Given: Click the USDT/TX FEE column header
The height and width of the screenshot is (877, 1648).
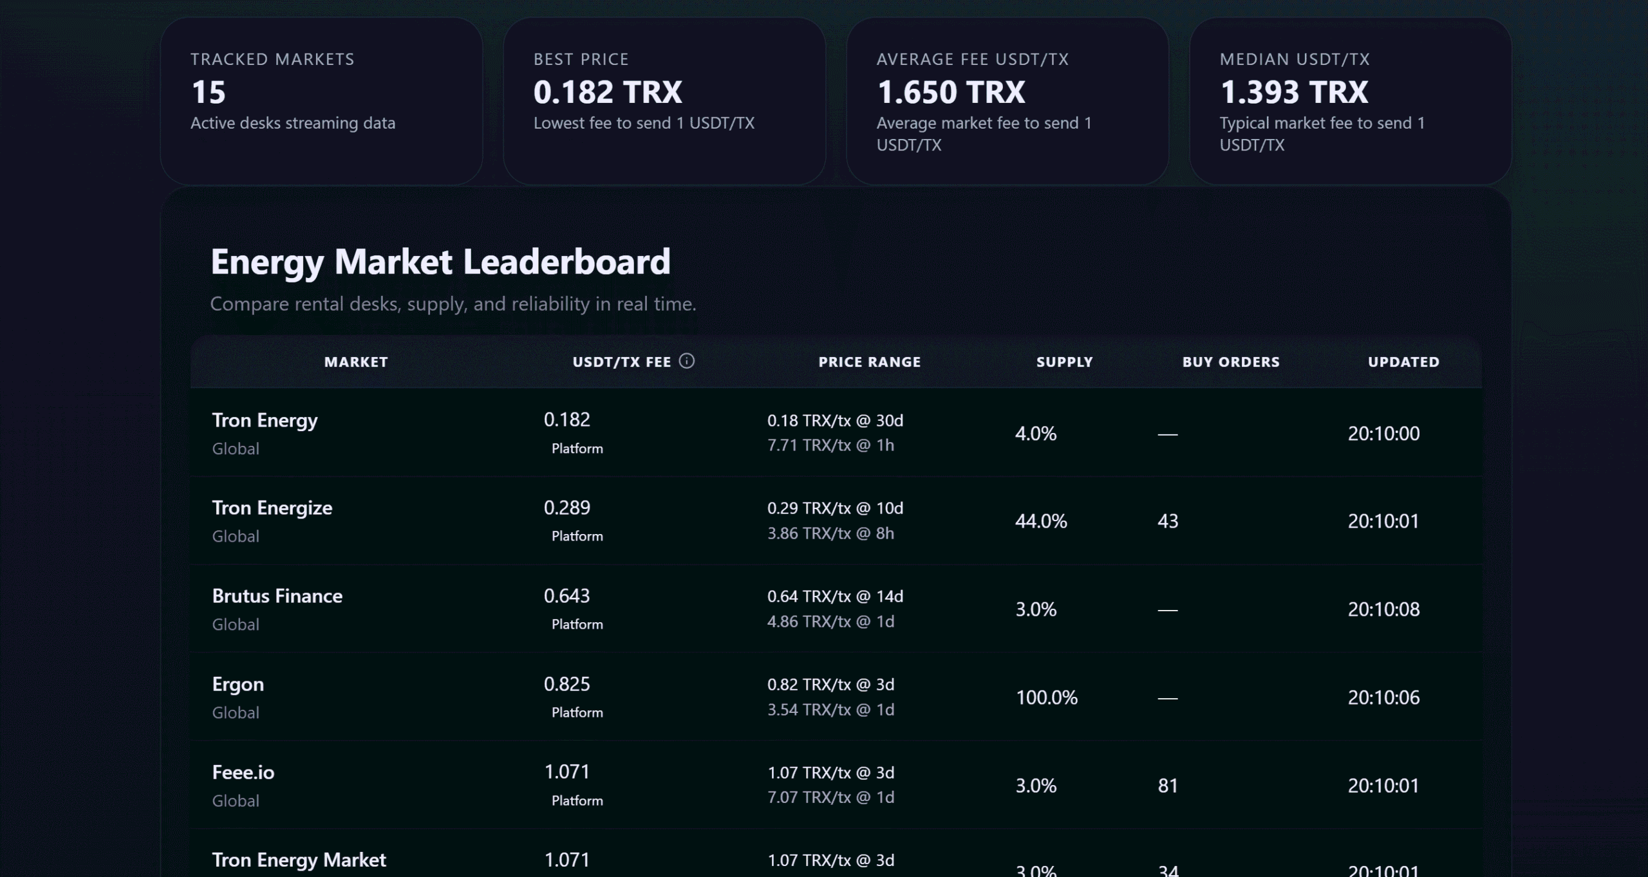Looking at the screenshot, I should coord(622,362).
